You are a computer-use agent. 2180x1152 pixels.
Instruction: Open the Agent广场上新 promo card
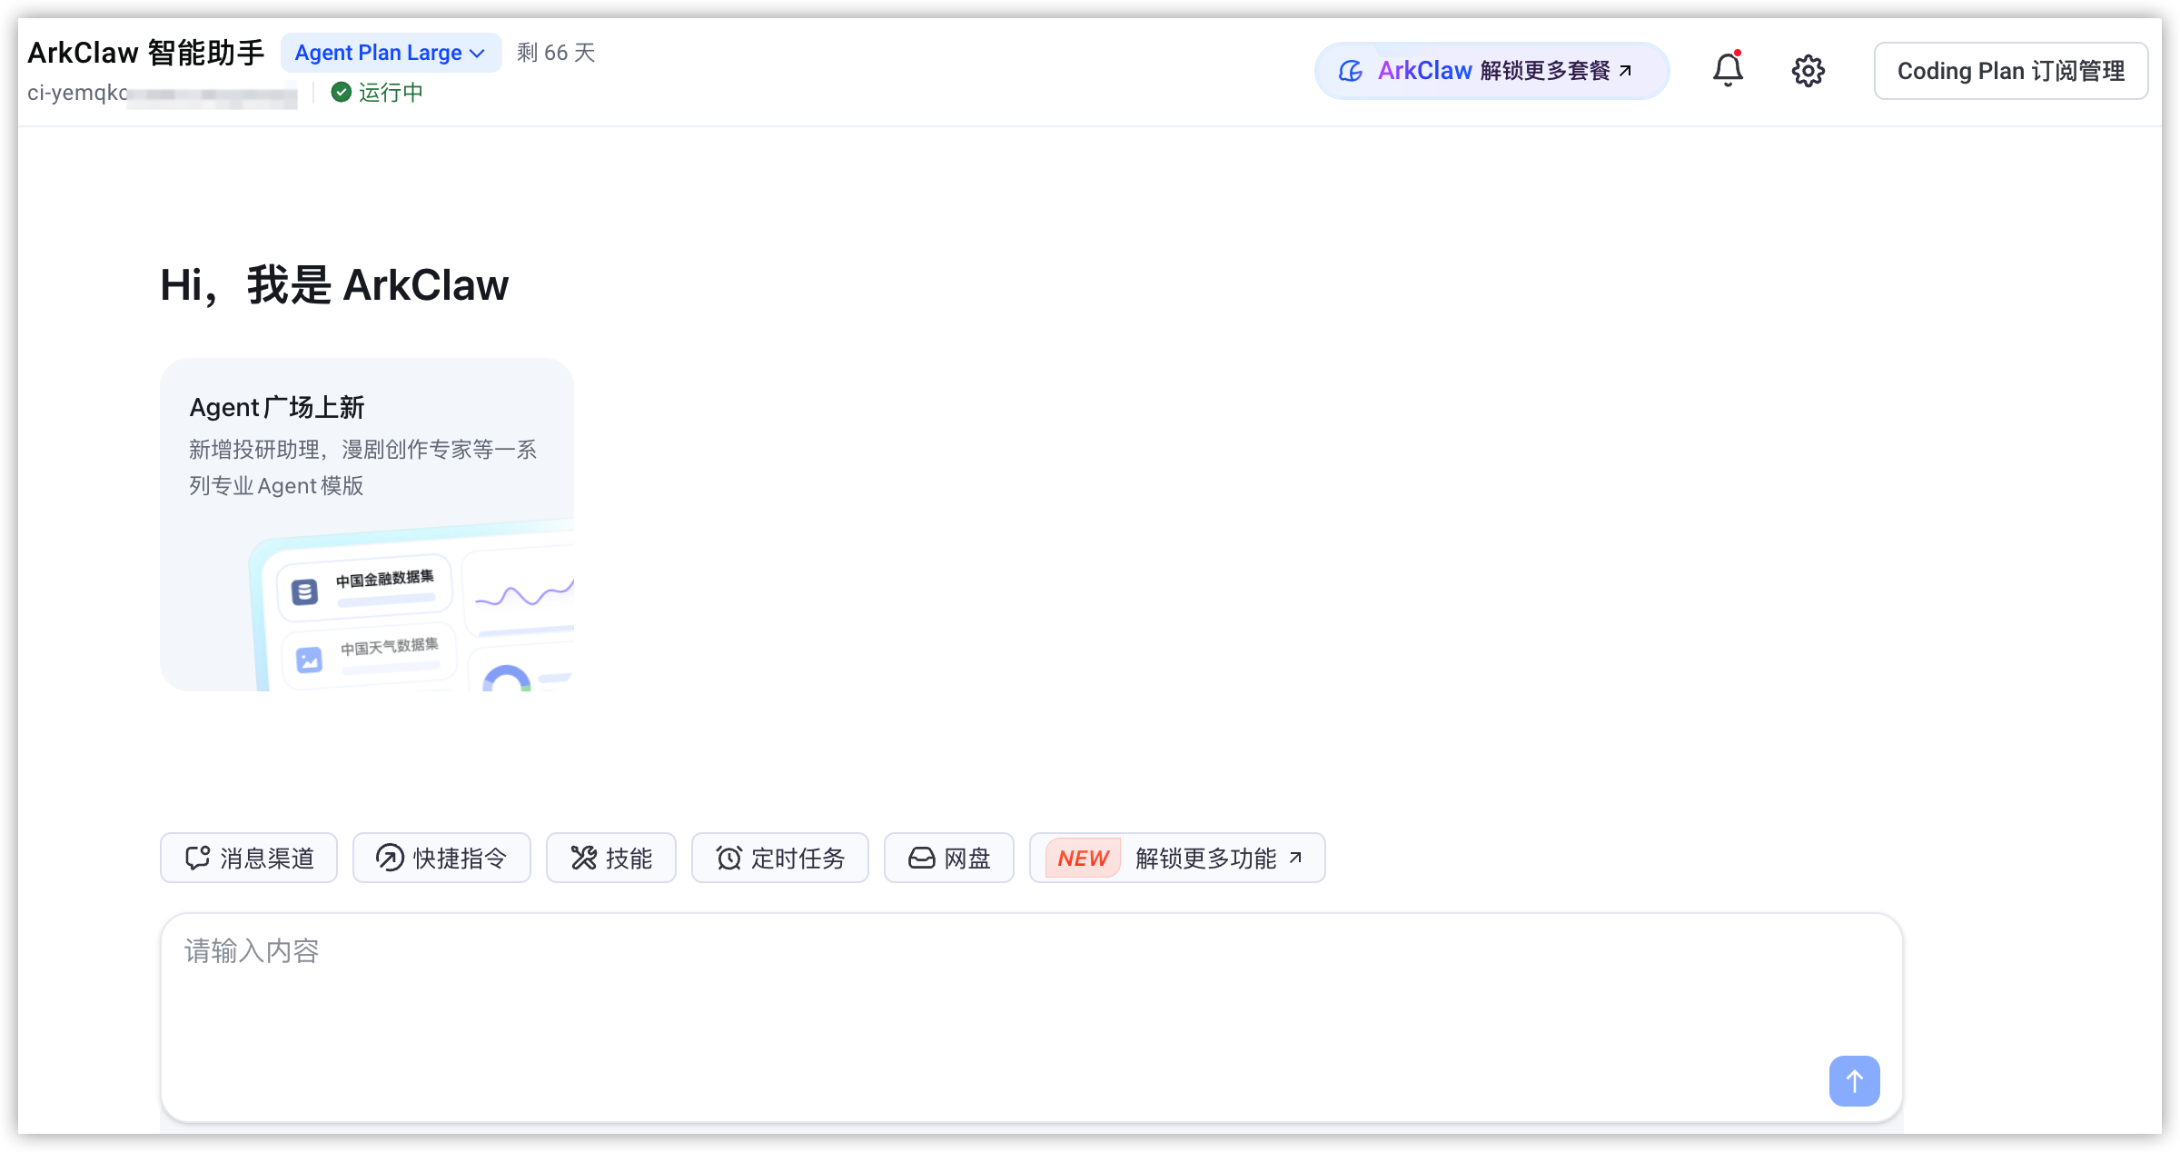click(x=367, y=524)
